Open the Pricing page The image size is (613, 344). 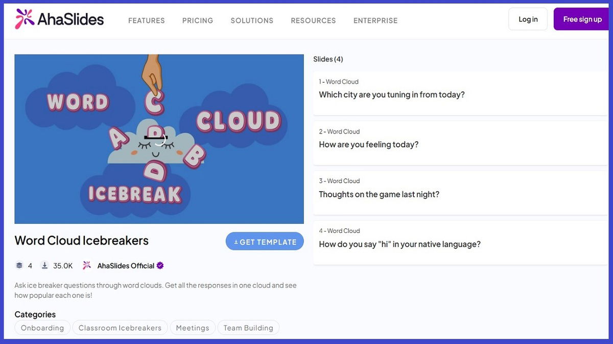(x=198, y=21)
